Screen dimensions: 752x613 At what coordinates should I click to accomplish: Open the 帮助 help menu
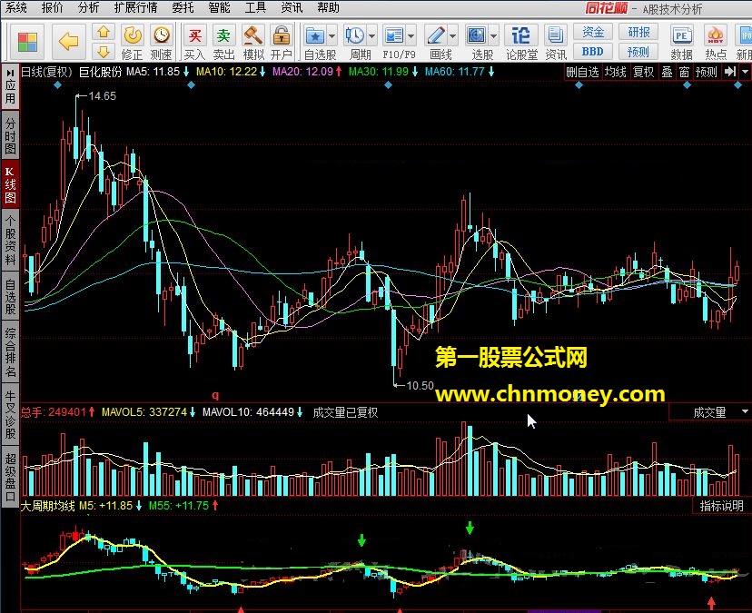[328, 7]
